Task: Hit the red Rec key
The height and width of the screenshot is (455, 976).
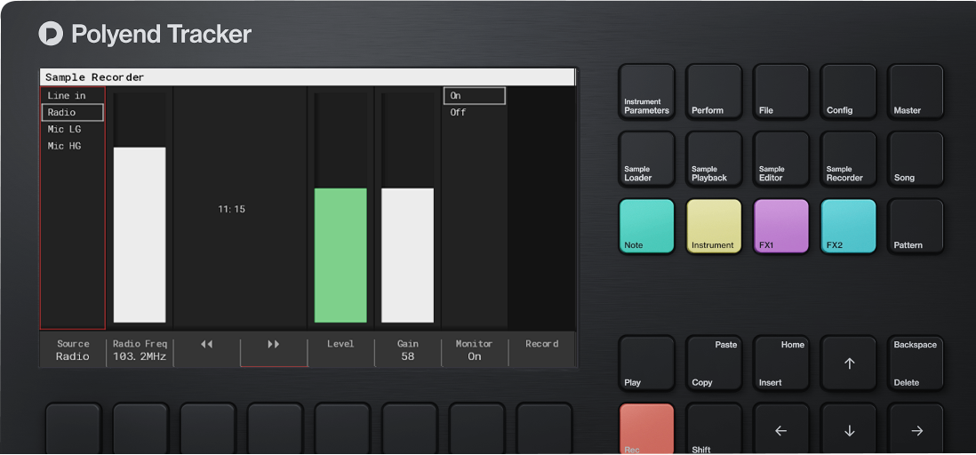Action: 647,429
